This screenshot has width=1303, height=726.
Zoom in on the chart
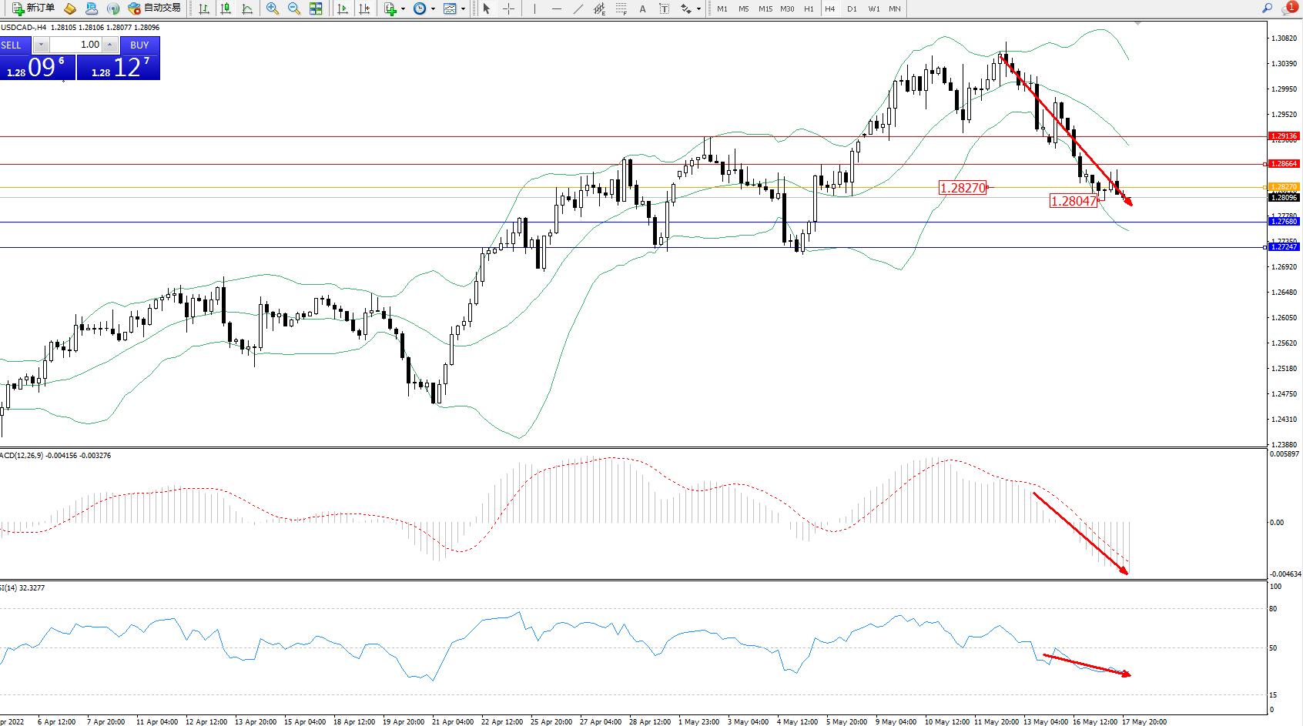(x=273, y=8)
